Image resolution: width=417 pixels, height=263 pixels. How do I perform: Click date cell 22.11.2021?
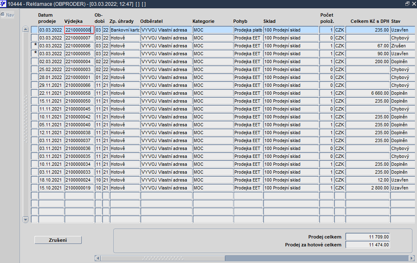tap(51, 93)
